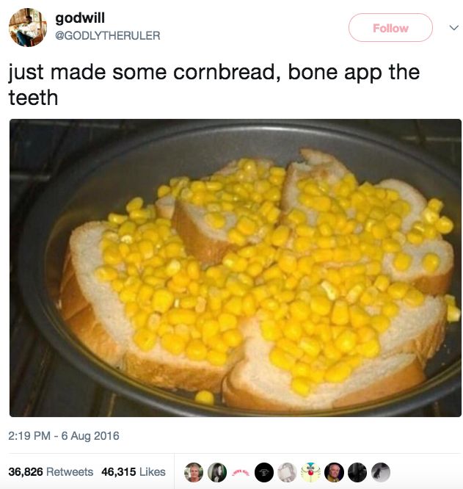Open the godwill display name link
463x489 pixels.
(80, 18)
